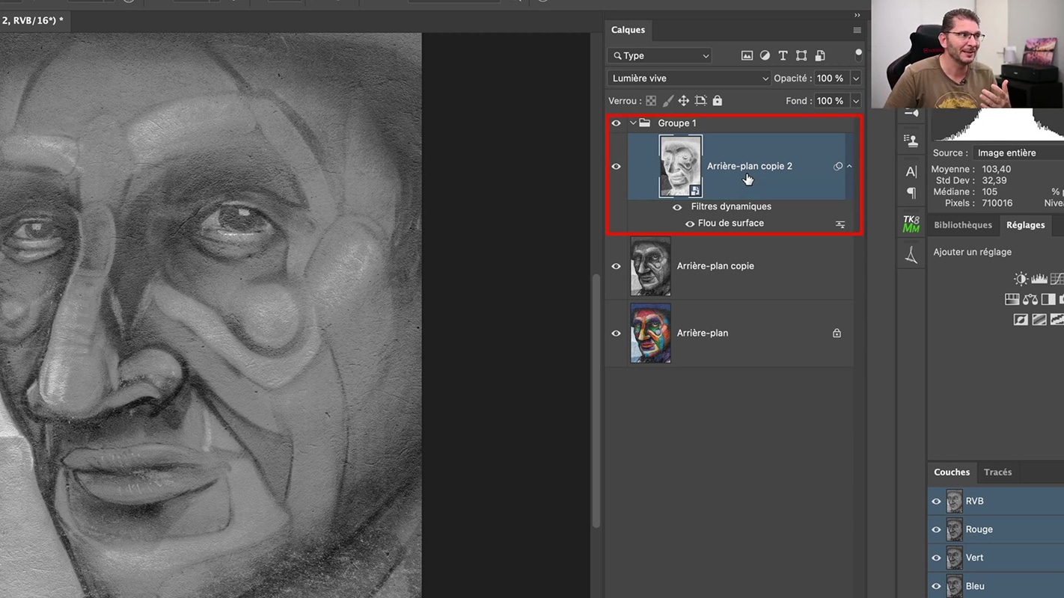Image resolution: width=1064 pixels, height=598 pixels.
Task: Select the Rouge channel row
Action: pyautogui.click(x=996, y=530)
